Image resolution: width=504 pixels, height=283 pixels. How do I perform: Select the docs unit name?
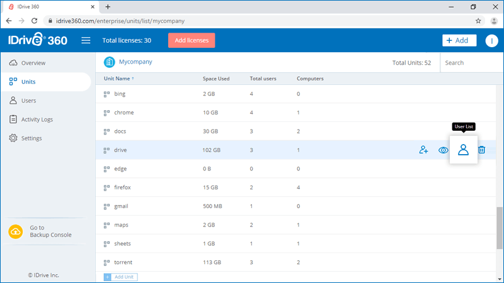120,131
